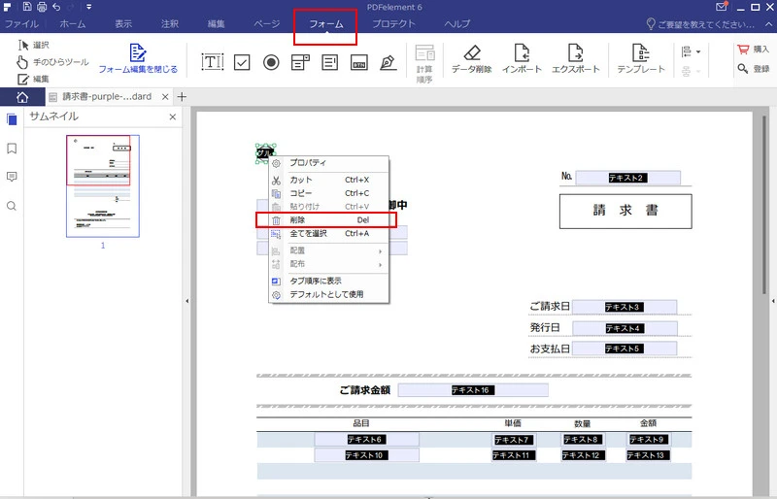Screen dimensions: 777x499
Task: Add a combo box form field
Action: pos(300,62)
